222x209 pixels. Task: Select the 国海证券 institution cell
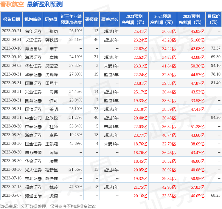pyautogui.click(x=33, y=101)
